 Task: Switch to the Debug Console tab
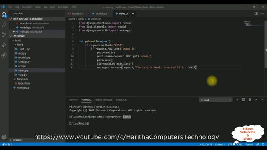pos(104,100)
